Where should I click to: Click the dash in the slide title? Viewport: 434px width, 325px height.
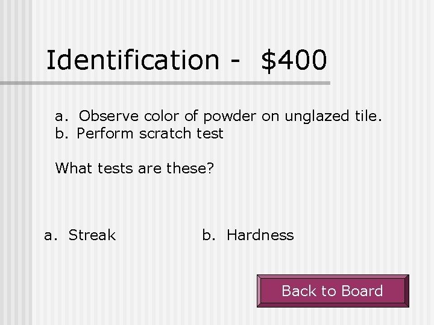pos(234,61)
